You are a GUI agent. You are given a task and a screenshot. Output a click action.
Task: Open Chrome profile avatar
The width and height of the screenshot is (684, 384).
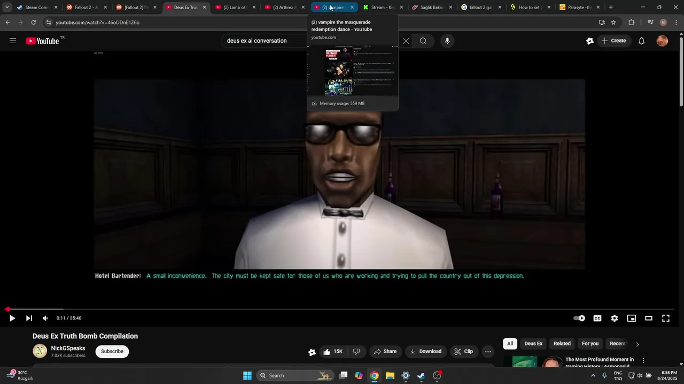point(663,22)
